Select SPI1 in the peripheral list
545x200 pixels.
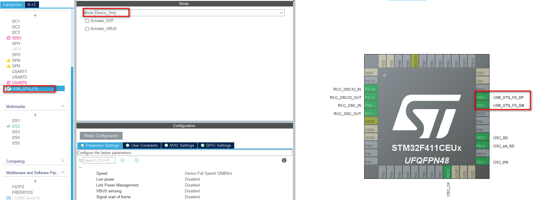(16, 44)
